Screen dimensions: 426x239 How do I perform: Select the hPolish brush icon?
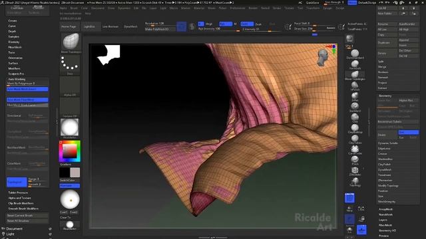point(355,86)
